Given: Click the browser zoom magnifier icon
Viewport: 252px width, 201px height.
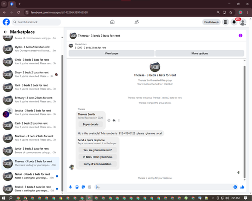Looking at the screenshot, I should (x=218, y=12).
